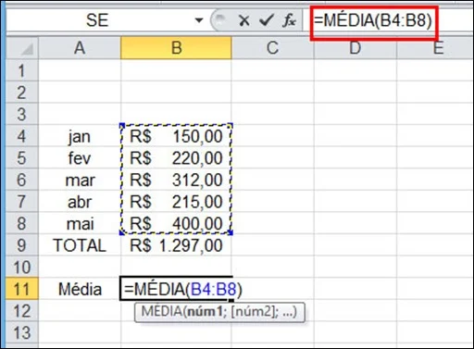Select row 7 header

point(21,202)
